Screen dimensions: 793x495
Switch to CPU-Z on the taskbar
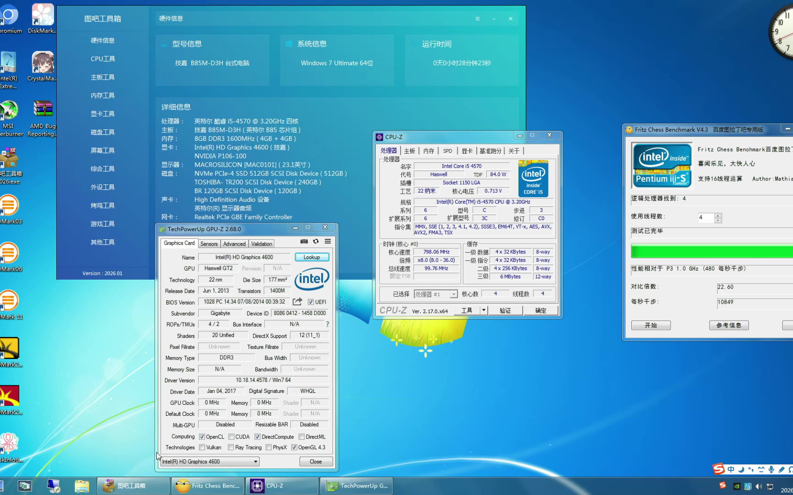(x=282, y=486)
